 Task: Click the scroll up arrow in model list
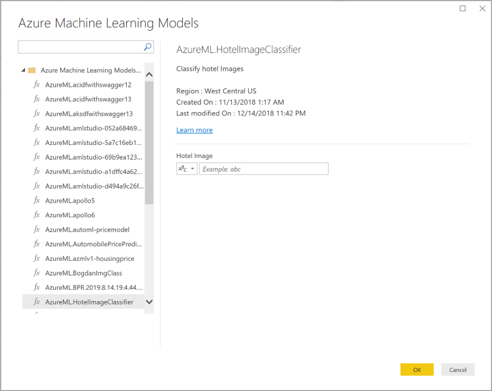tap(149, 75)
